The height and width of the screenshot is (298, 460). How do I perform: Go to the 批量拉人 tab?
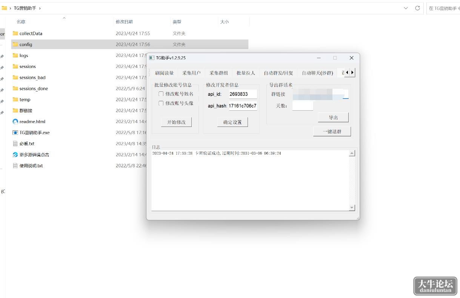coord(246,73)
